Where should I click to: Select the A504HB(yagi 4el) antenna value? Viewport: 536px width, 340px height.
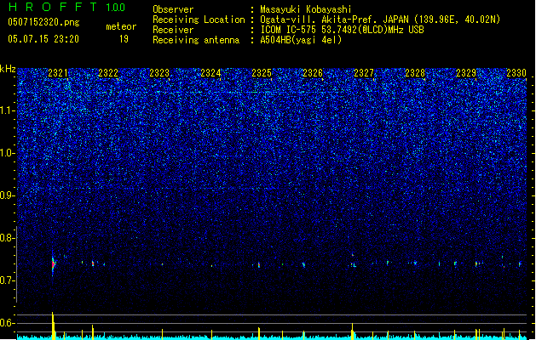tap(301, 40)
